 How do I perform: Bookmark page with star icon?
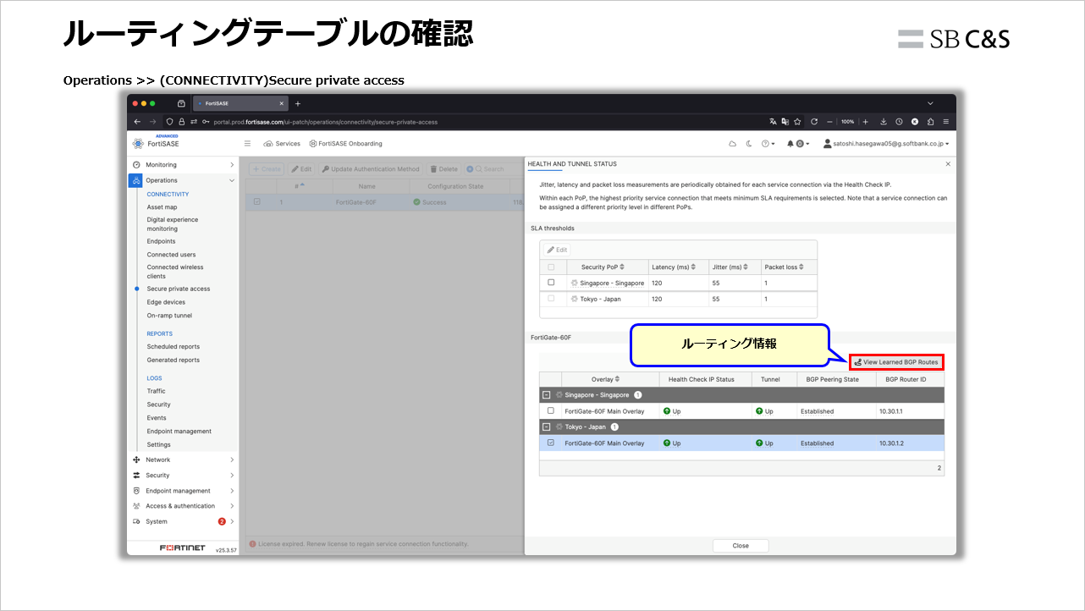[797, 121]
